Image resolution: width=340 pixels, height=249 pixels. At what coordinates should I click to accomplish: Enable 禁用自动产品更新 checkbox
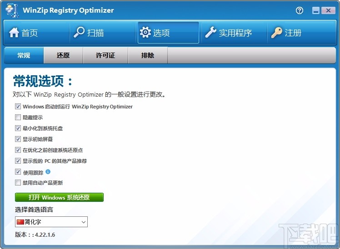(18, 183)
